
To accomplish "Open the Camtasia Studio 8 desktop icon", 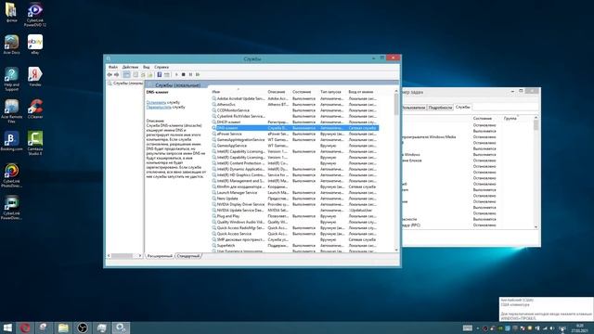I will (x=35, y=143).
